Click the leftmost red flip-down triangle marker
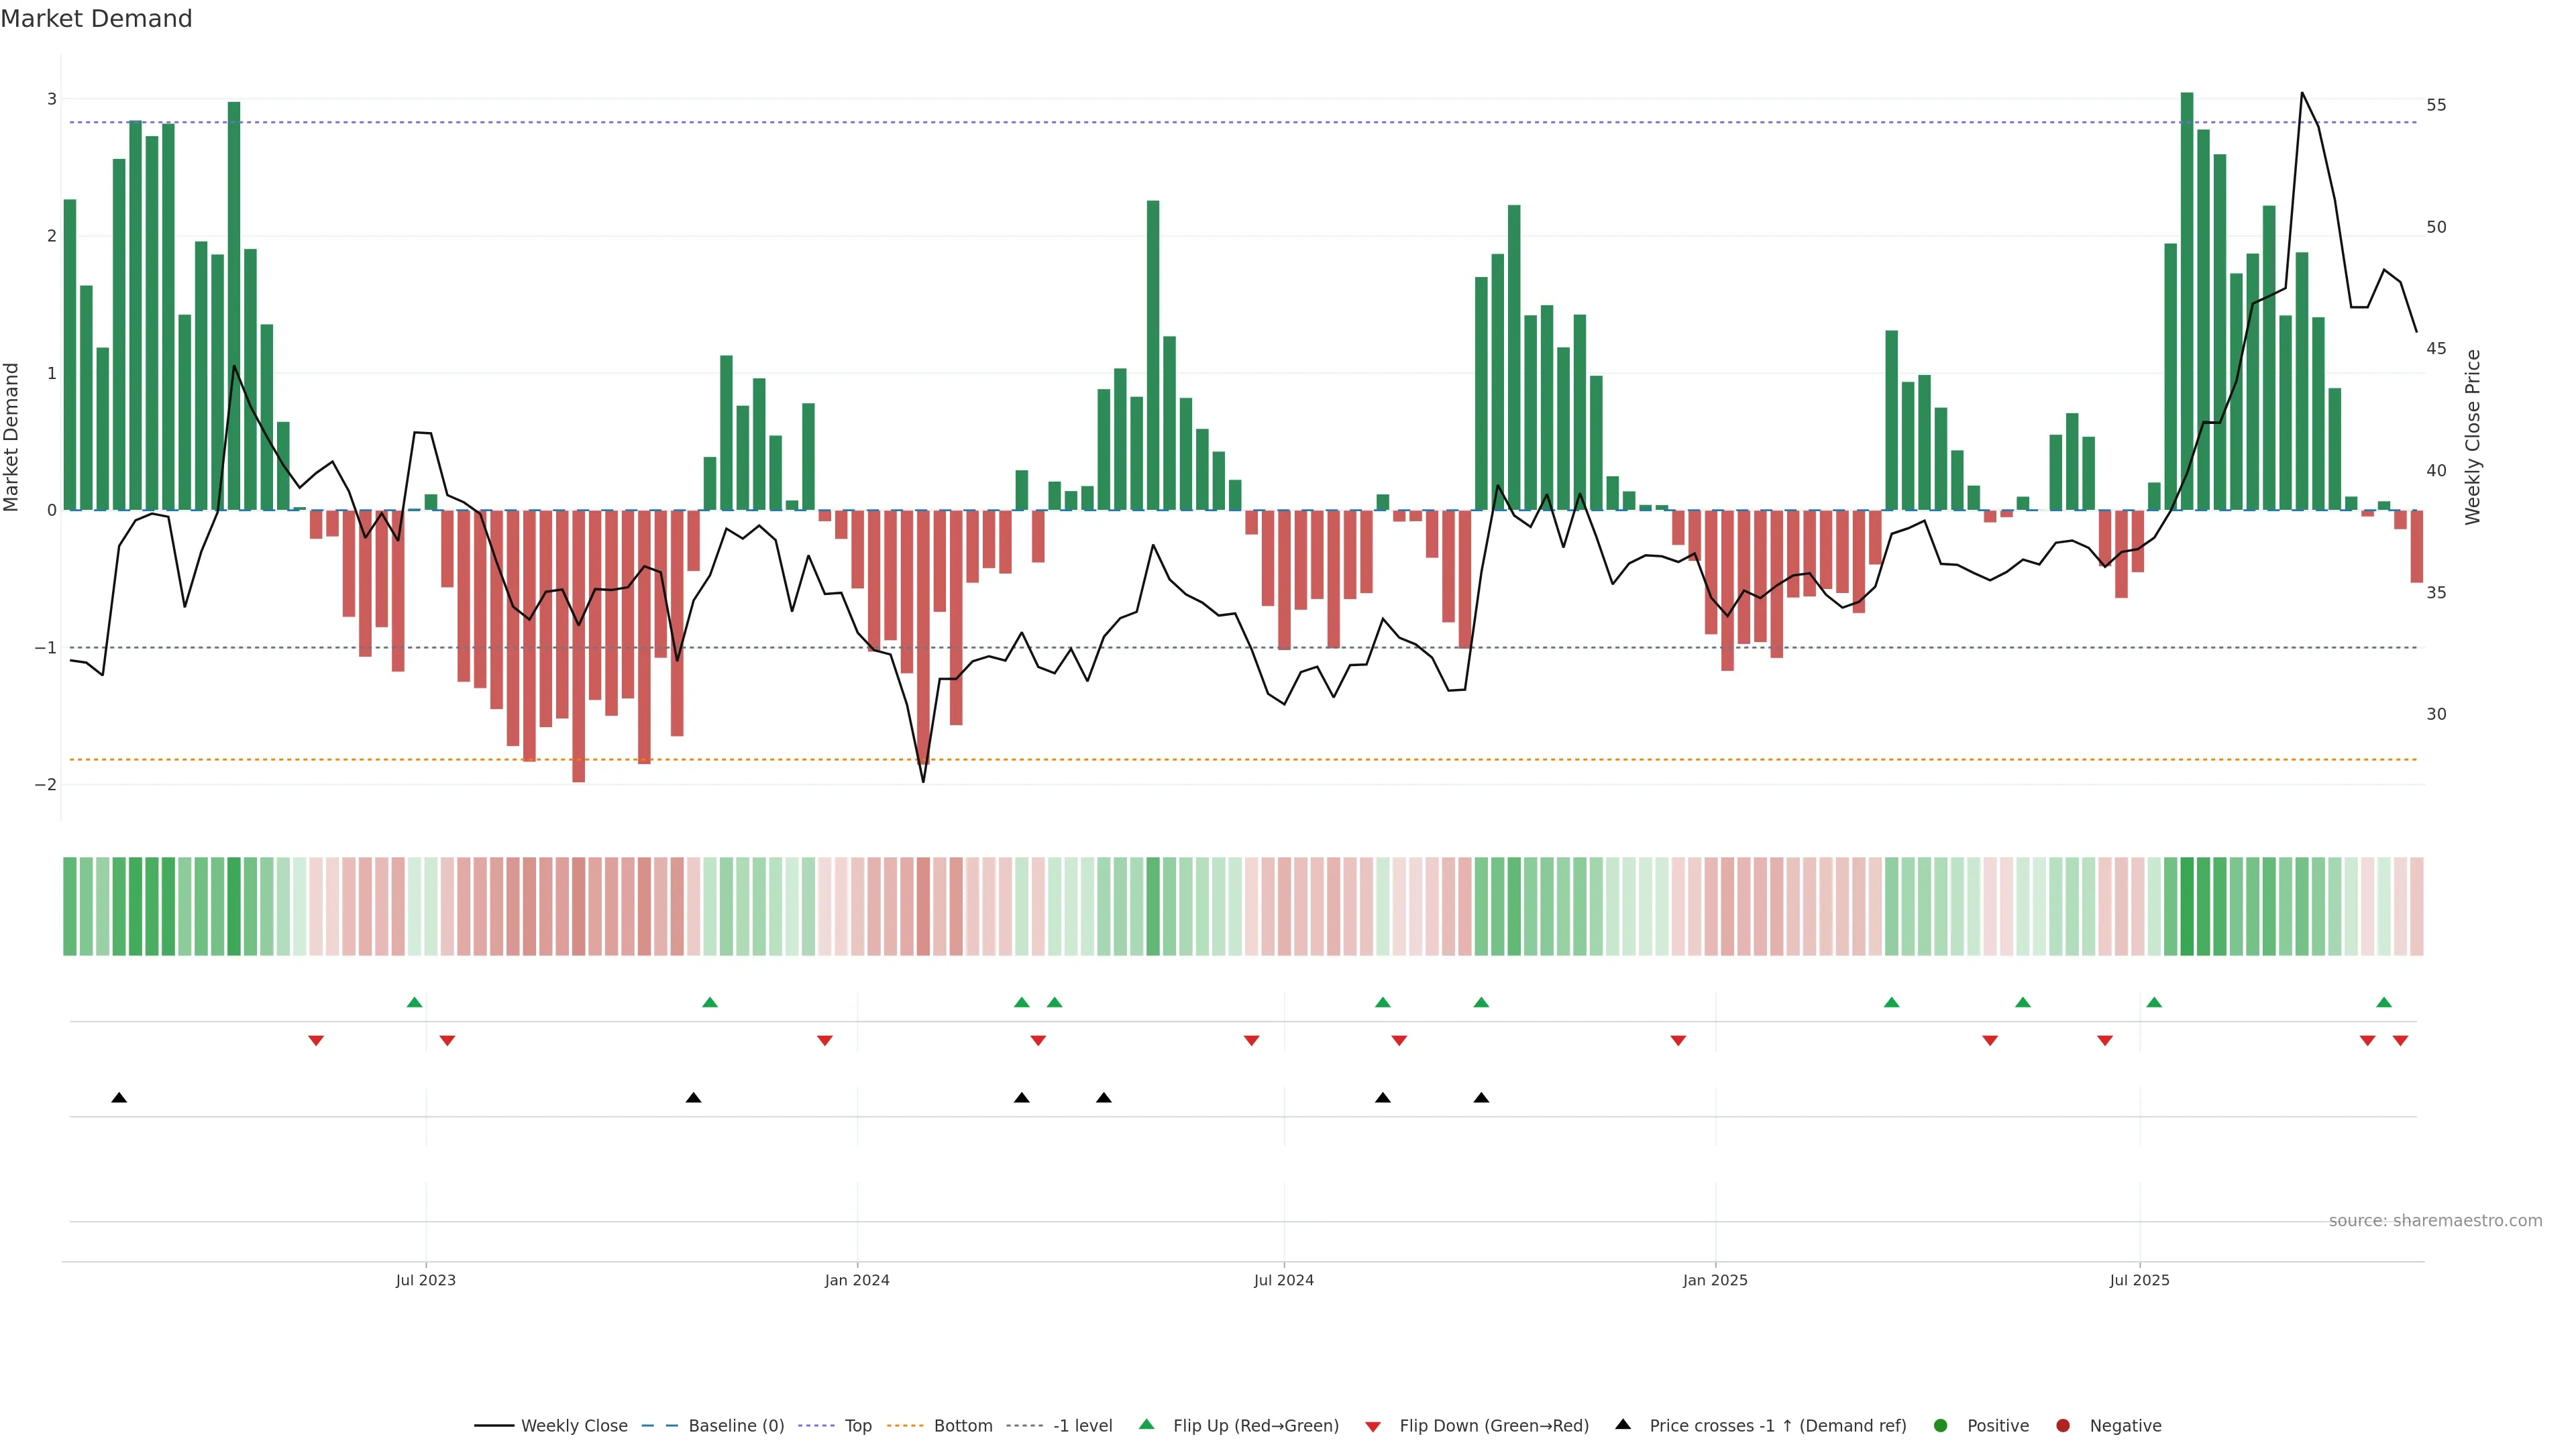The image size is (2576, 1449). (316, 1041)
